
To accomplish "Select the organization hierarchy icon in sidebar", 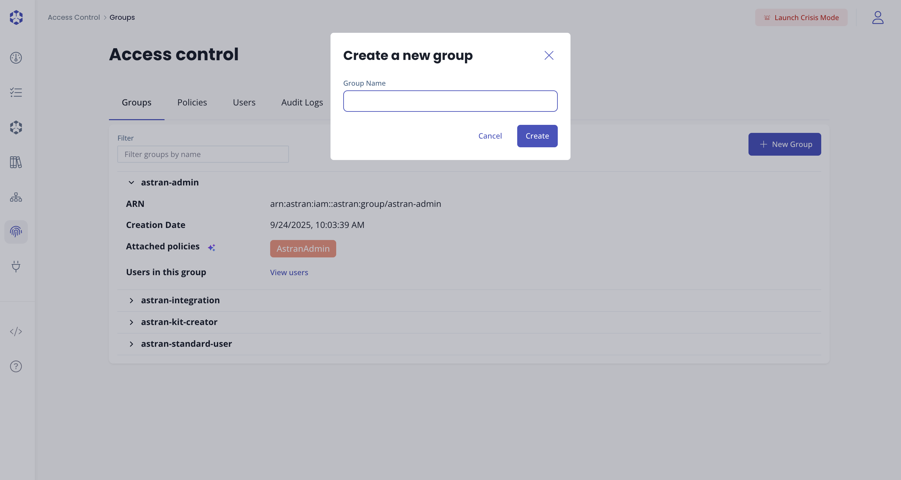I will click(x=16, y=197).
